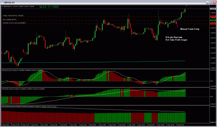The height and width of the screenshot is (127, 217).
Task: Click the first MACD(12,26,9) indicator label
Action: click(x=22, y=70)
